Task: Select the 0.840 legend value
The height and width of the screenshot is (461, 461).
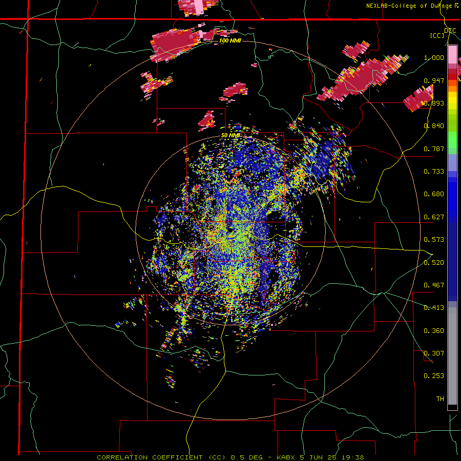Action: click(x=434, y=126)
